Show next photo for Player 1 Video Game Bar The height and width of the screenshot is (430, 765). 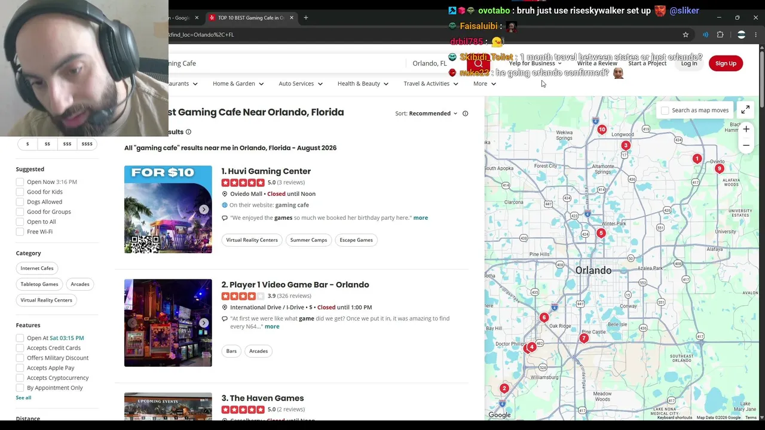tap(204, 323)
